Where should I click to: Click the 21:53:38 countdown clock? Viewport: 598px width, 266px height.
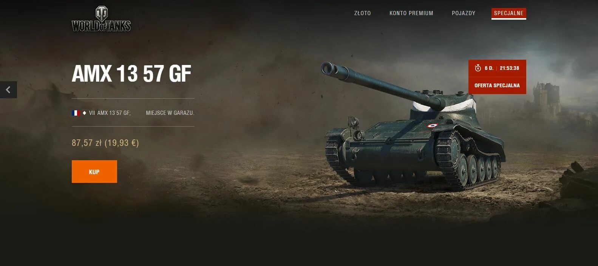pos(509,68)
